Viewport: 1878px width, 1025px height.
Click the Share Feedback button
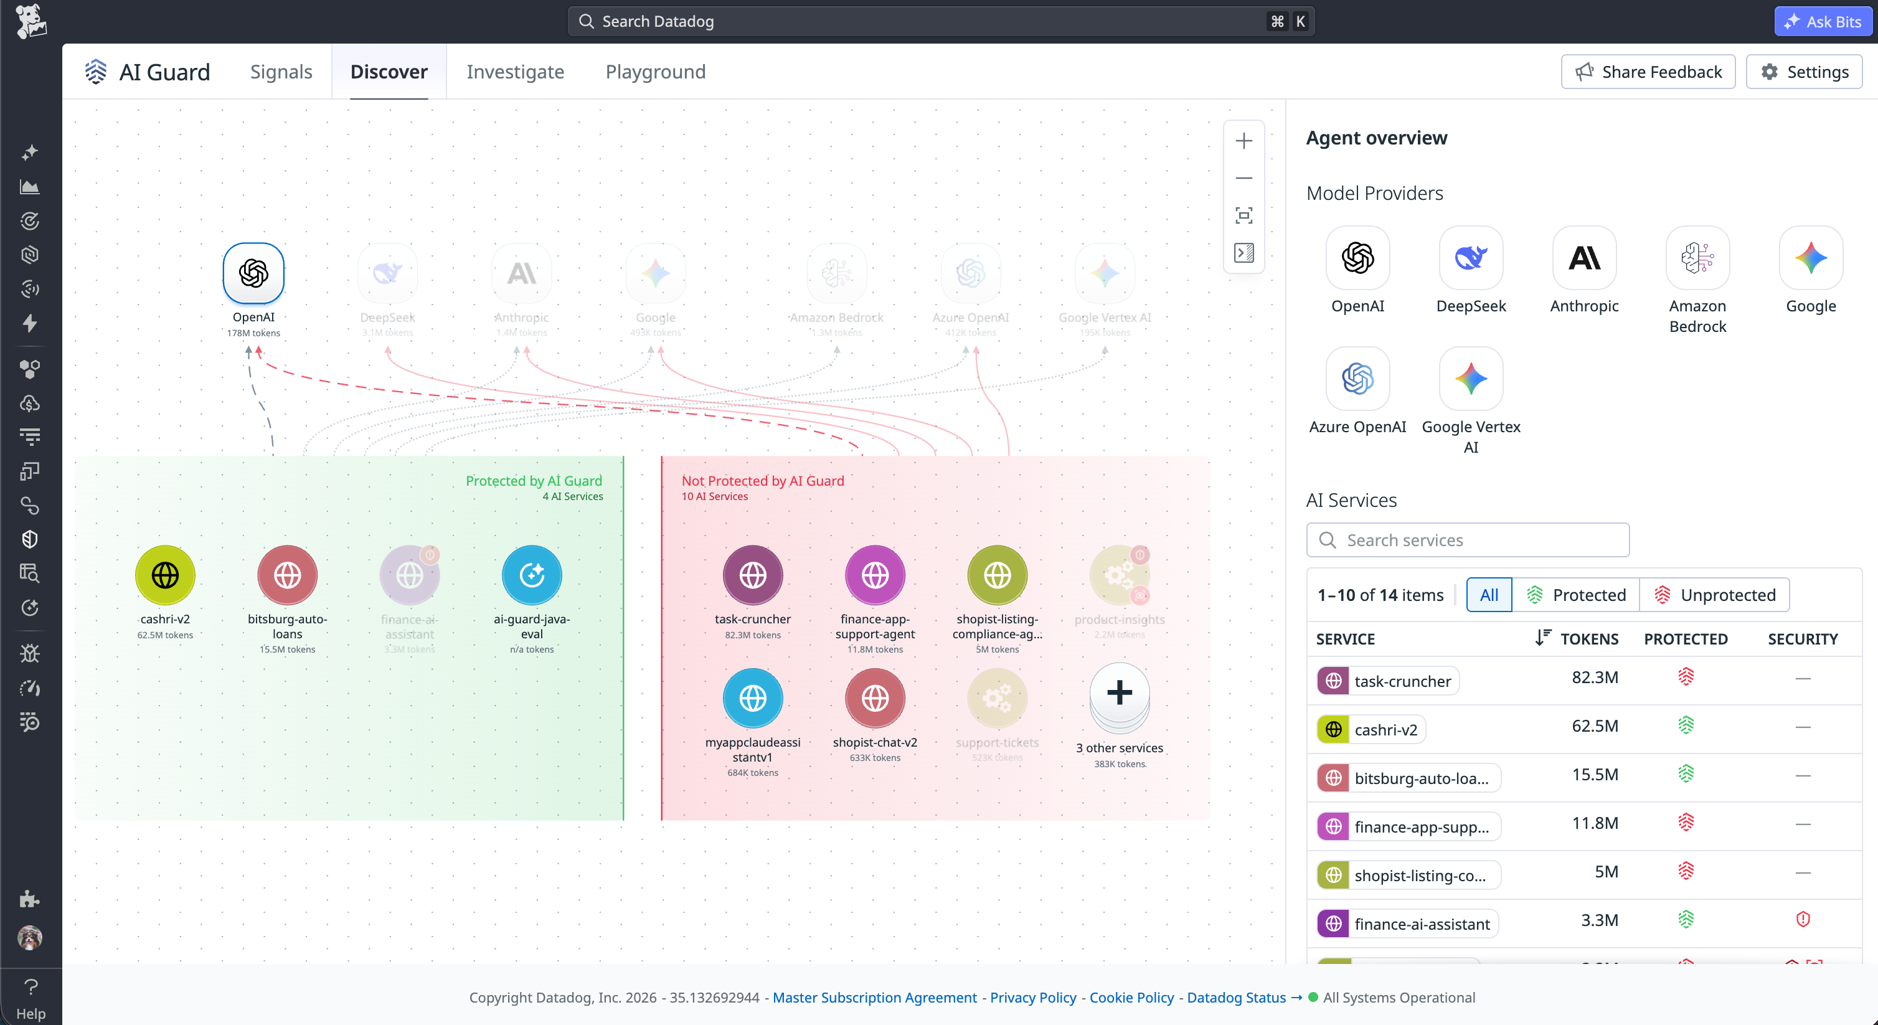1648,72
